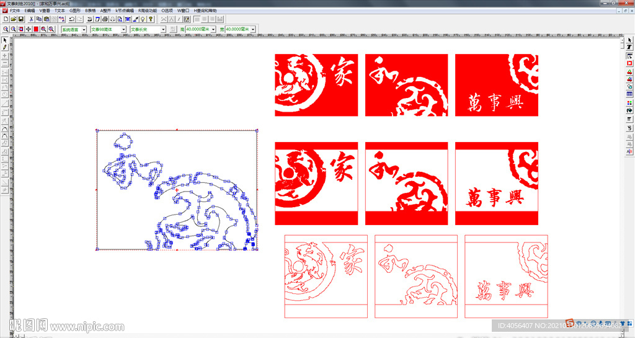Viewport: 635px width, 338px height.
Task: Click the red rectangle tool on right toolbar
Action: (x=629, y=63)
